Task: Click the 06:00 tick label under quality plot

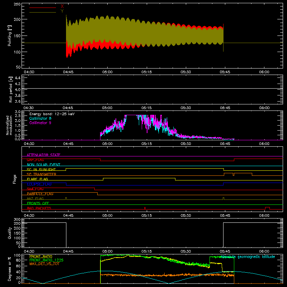Action: [264, 251]
